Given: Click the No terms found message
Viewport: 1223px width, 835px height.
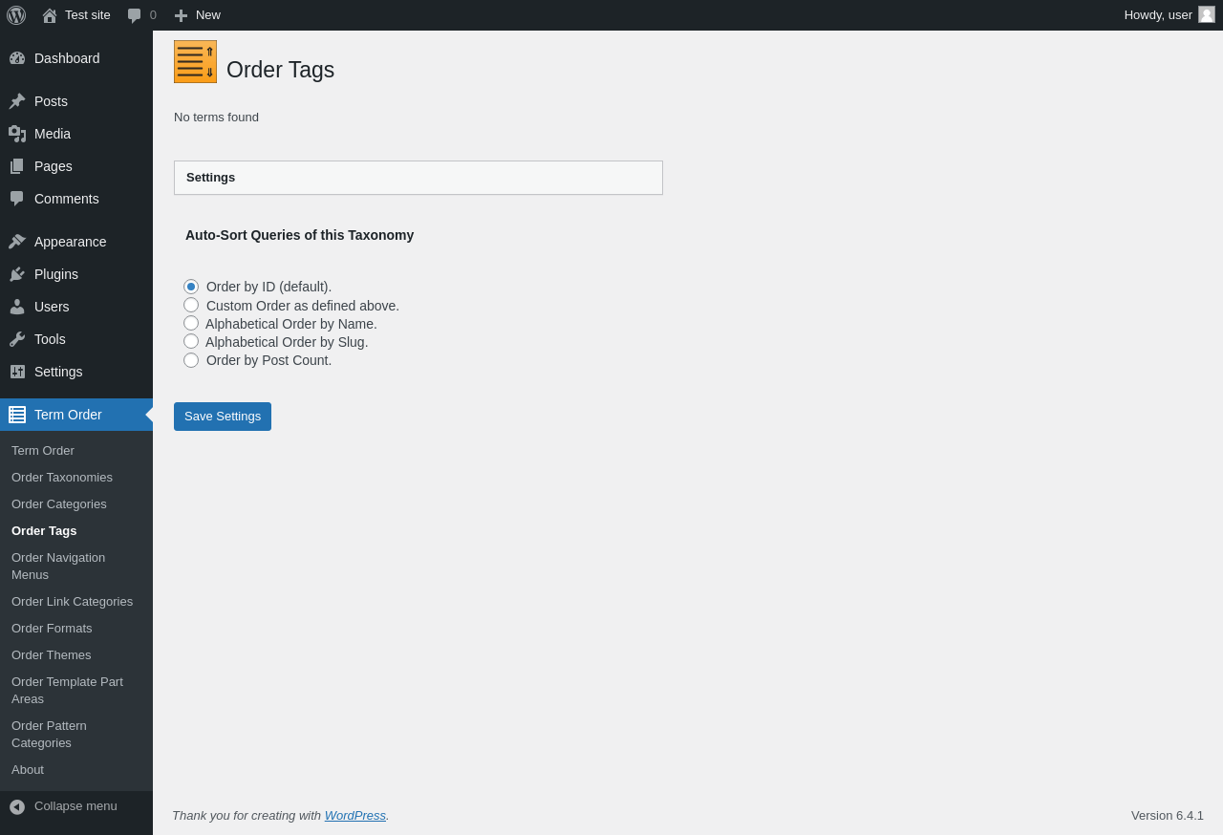Looking at the screenshot, I should (x=216, y=118).
